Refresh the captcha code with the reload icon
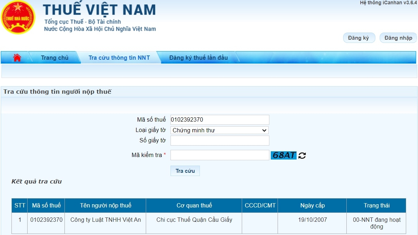Screen dimensions: 418x235 (302, 156)
